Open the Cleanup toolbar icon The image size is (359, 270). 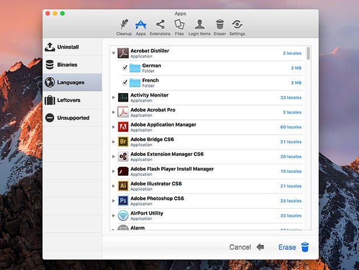click(124, 25)
